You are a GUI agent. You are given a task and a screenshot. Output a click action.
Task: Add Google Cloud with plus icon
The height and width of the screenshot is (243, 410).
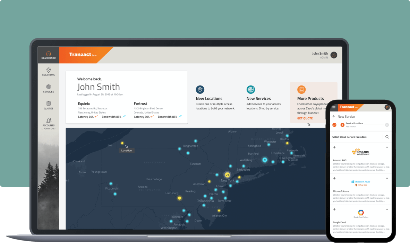334,209
